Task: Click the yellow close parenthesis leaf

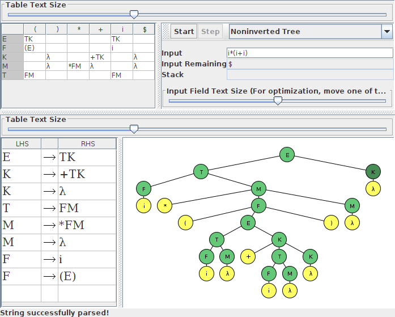Action: pyautogui.click(x=331, y=223)
